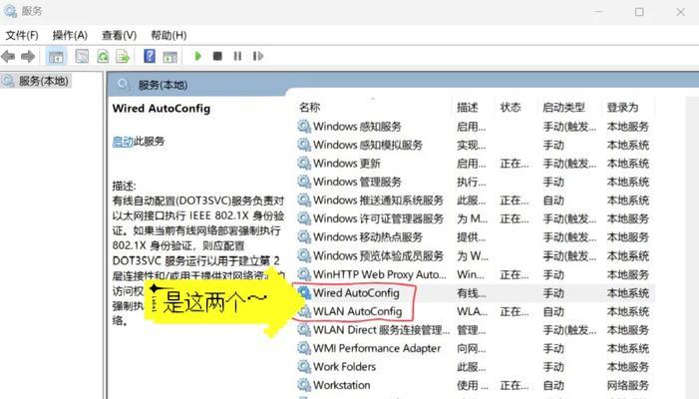This screenshot has width=699, height=399.
Task: Click the gear icon beside Windows 更新
Action: pos(304,164)
